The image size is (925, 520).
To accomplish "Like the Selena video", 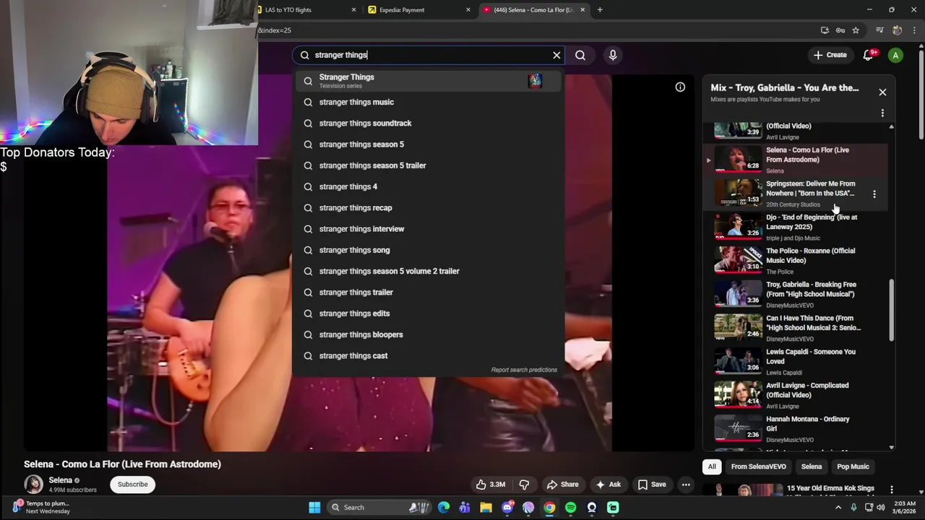I will point(490,485).
